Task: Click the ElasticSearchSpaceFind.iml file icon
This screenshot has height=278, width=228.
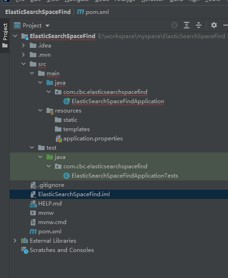Action: pyautogui.click(x=33, y=194)
